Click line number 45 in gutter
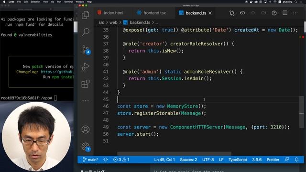This screenshot has width=306, height=172. (106, 99)
